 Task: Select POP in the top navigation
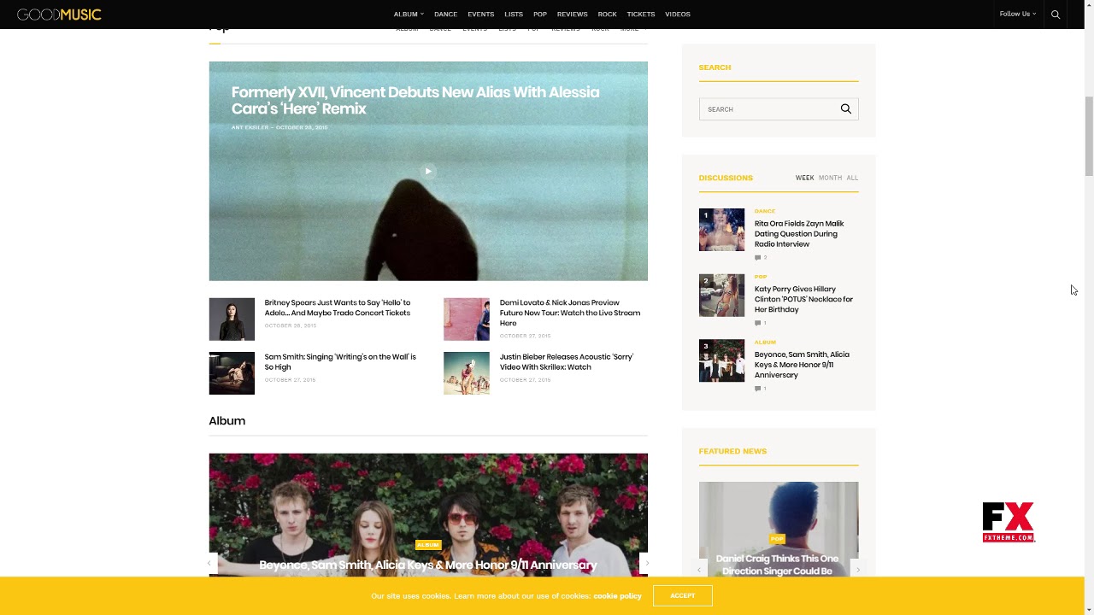point(540,15)
